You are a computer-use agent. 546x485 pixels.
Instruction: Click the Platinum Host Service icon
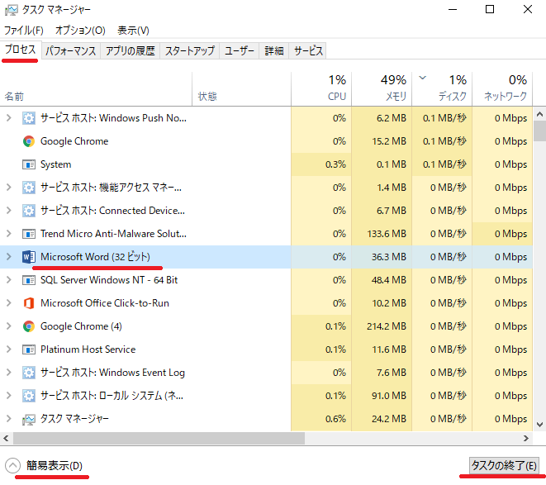click(29, 349)
